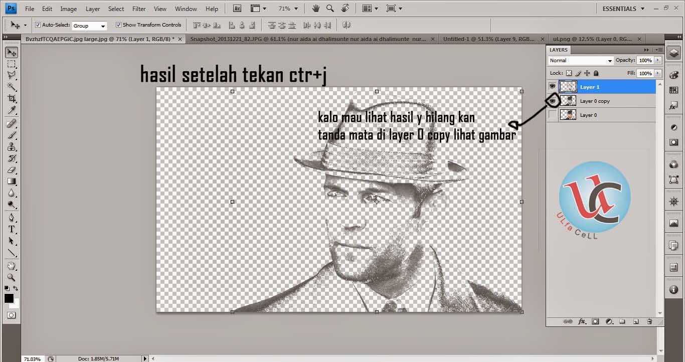The height and width of the screenshot is (362, 685).
Task: Select the Zoom tool in toolbox
Action: pos(12,277)
